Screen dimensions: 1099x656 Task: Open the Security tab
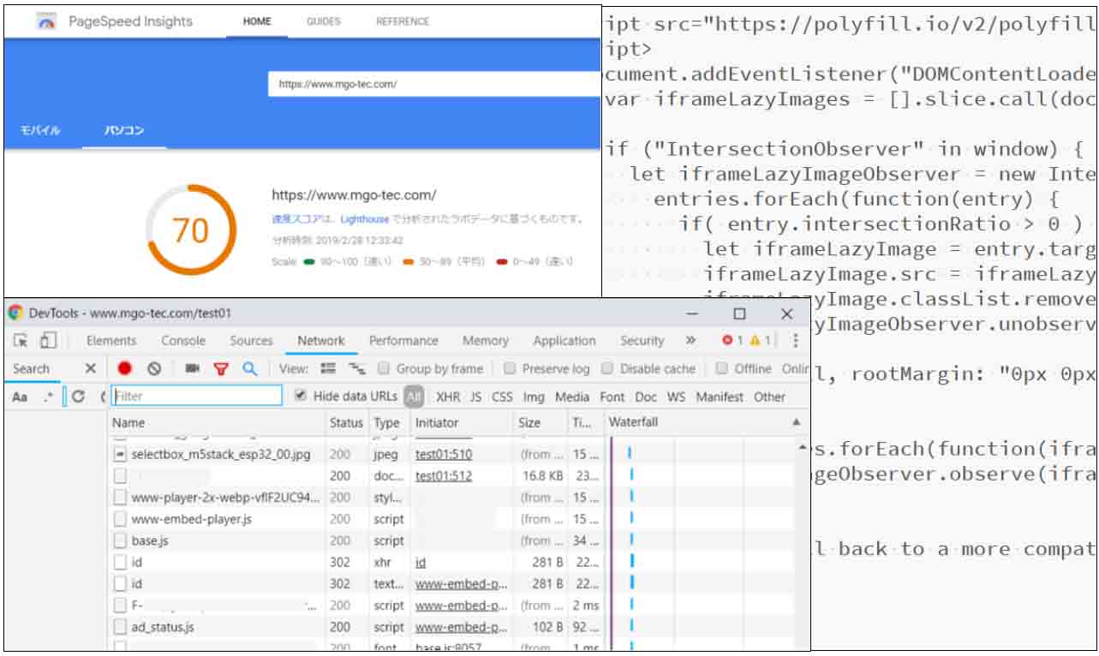642,341
